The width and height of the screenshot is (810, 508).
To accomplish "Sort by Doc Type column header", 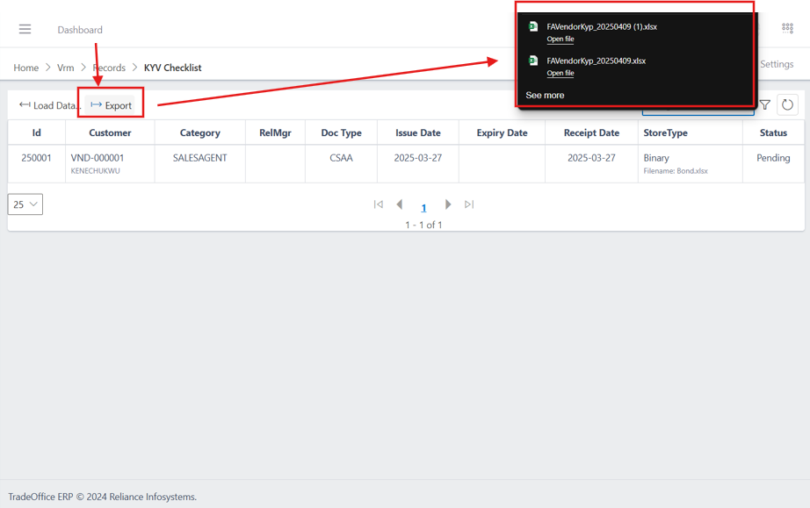I will [342, 133].
